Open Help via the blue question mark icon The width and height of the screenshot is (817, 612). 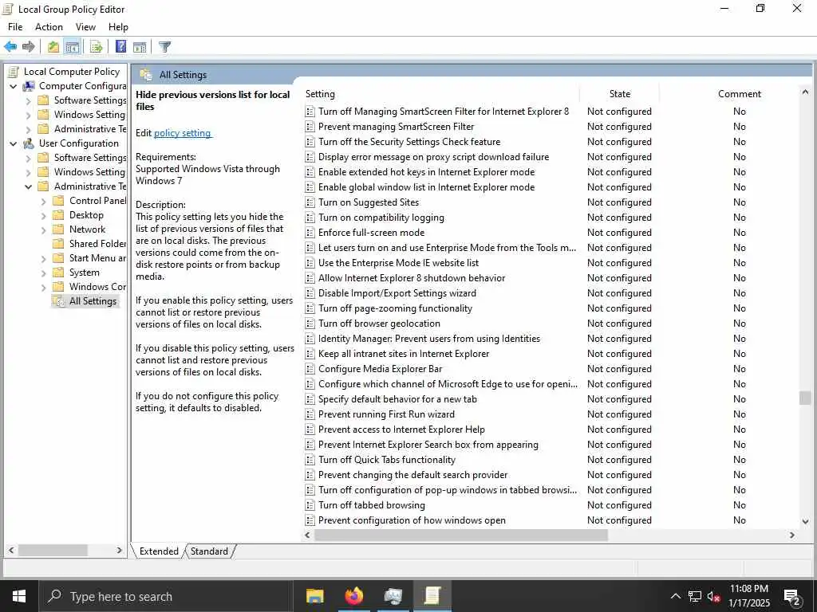[x=120, y=47]
